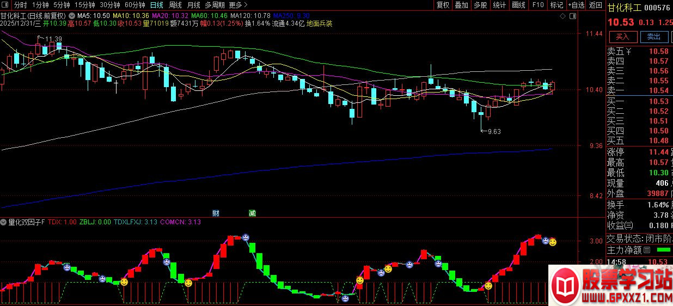Toggle the left sidebar panel icon
This screenshot has height=306, width=673.
click(5, 5)
